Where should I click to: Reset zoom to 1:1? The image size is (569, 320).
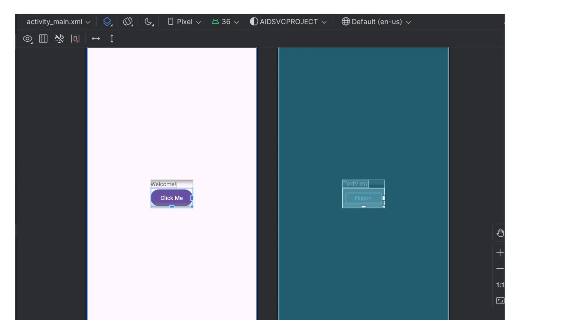pos(500,285)
